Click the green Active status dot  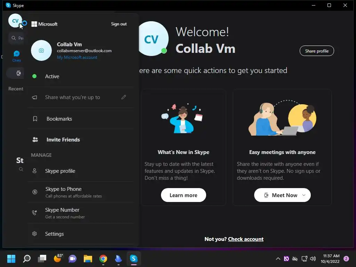tap(34, 76)
